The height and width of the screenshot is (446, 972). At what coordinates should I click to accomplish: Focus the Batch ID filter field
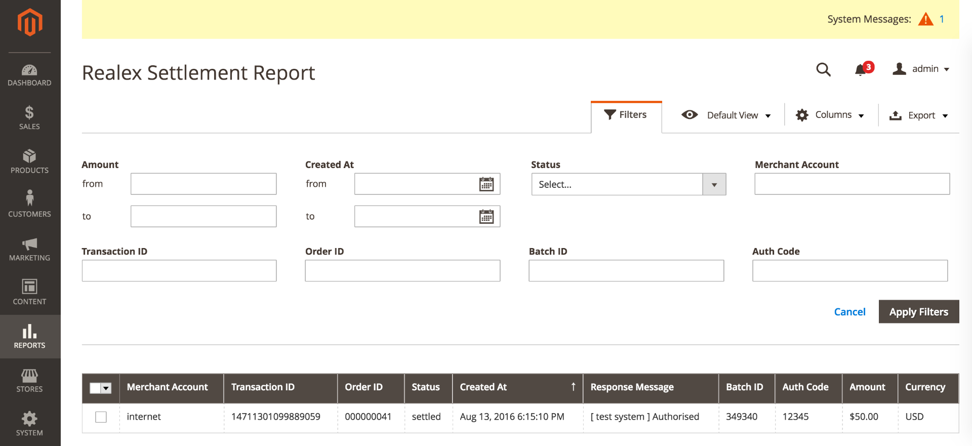click(x=626, y=271)
